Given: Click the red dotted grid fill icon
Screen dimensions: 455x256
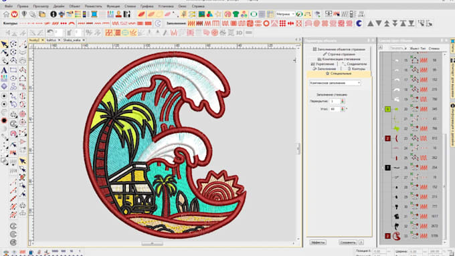Looking at the screenshot, I should tap(282, 23).
